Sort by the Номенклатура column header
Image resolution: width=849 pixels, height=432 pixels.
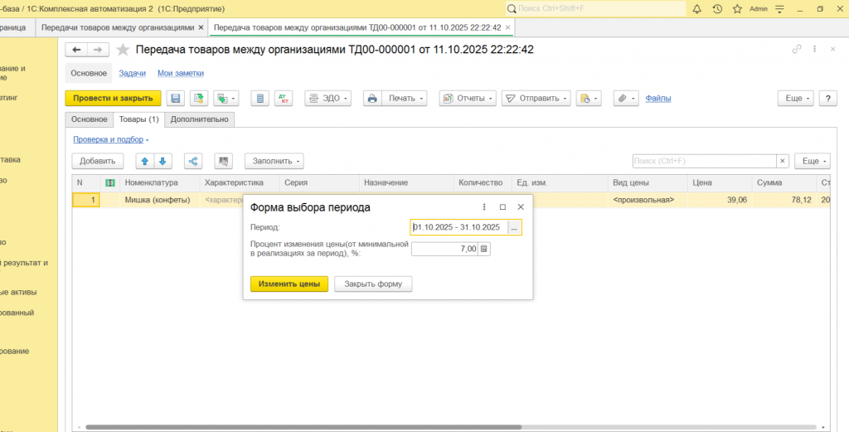[x=160, y=183]
